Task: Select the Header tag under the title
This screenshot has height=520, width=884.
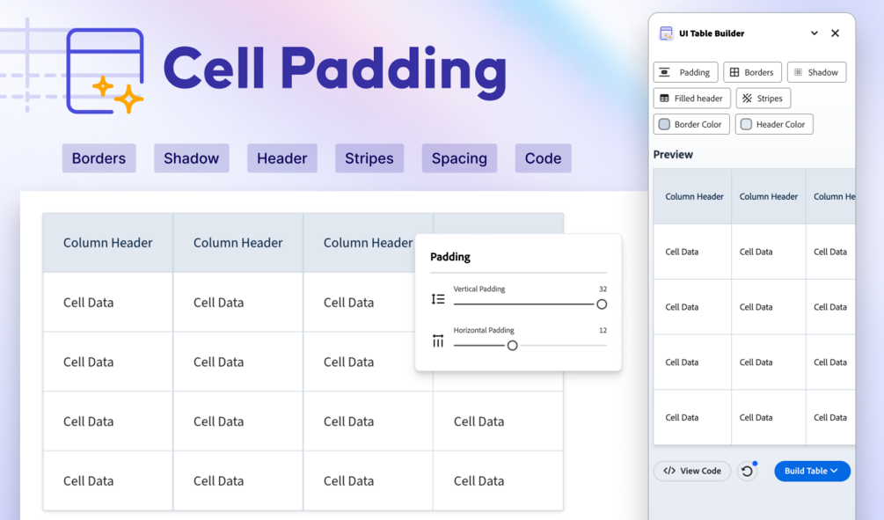Action: coord(281,157)
